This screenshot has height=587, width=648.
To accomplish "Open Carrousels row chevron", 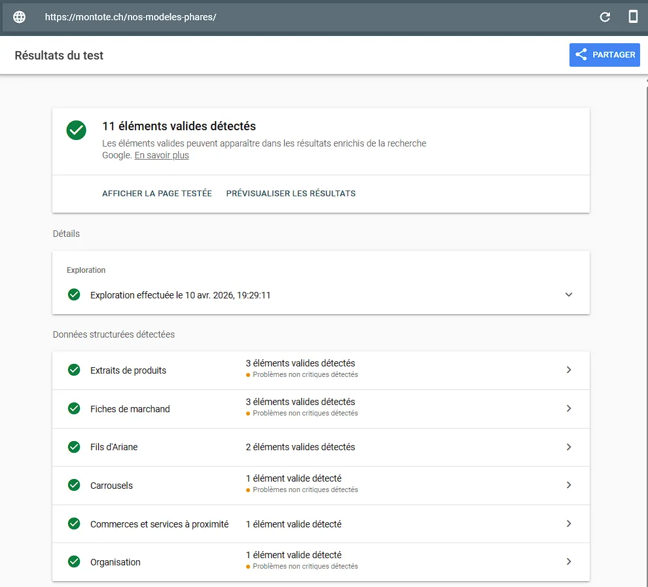I will click(568, 485).
